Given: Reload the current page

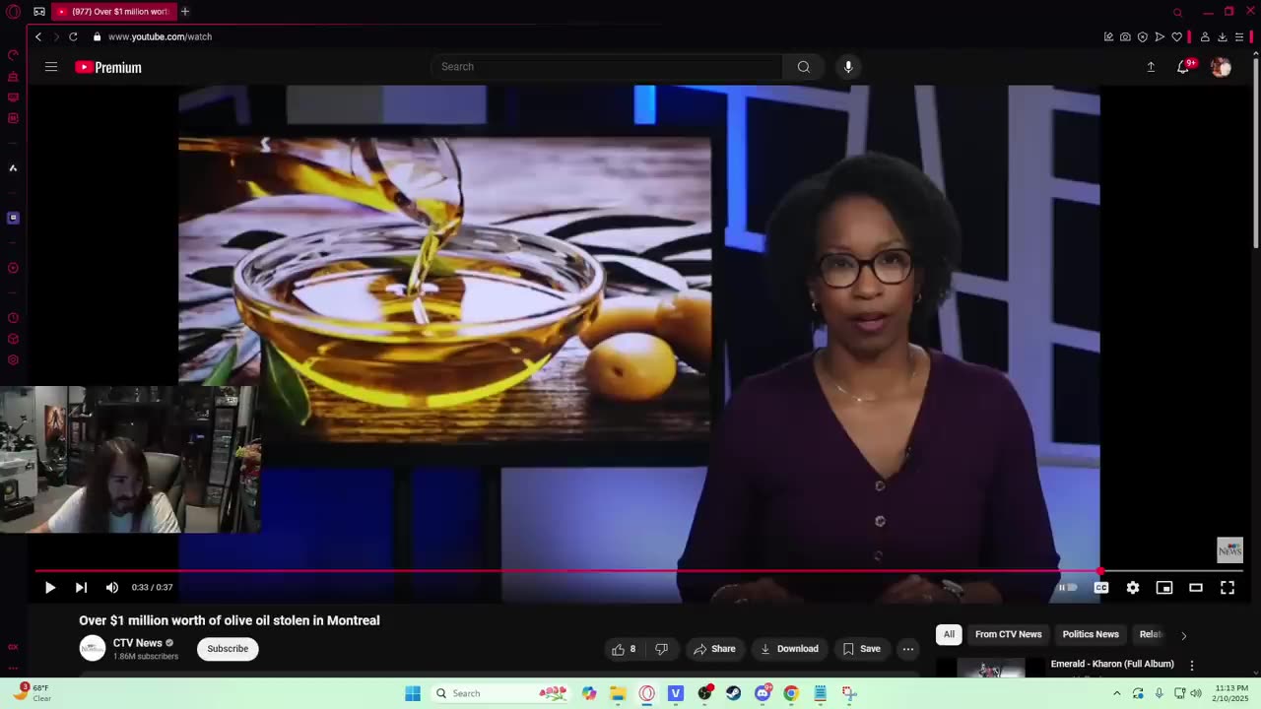Looking at the screenshot, I should (73, 36).
